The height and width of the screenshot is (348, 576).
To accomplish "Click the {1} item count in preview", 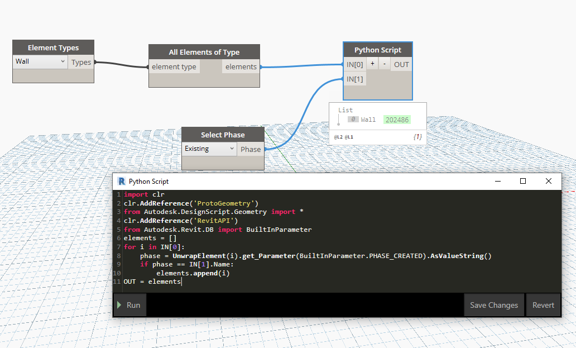I will 417,137.
